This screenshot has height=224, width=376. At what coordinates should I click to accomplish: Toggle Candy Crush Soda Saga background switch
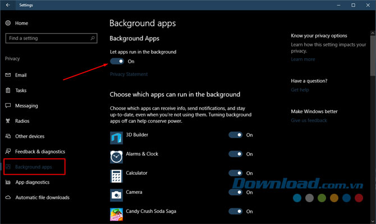click(x=236, y=211)
